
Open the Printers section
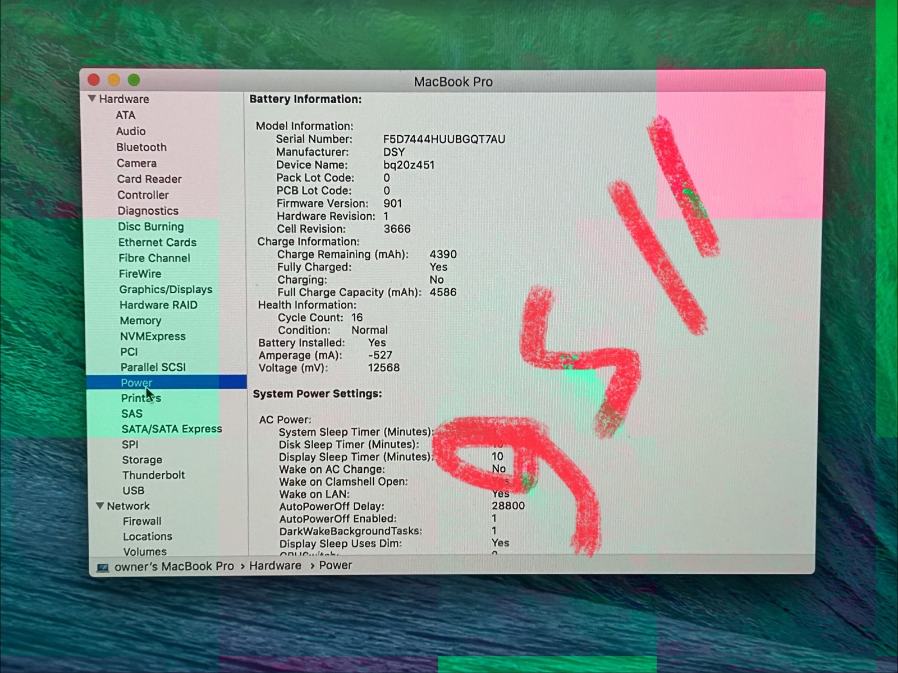pos(141,398)
